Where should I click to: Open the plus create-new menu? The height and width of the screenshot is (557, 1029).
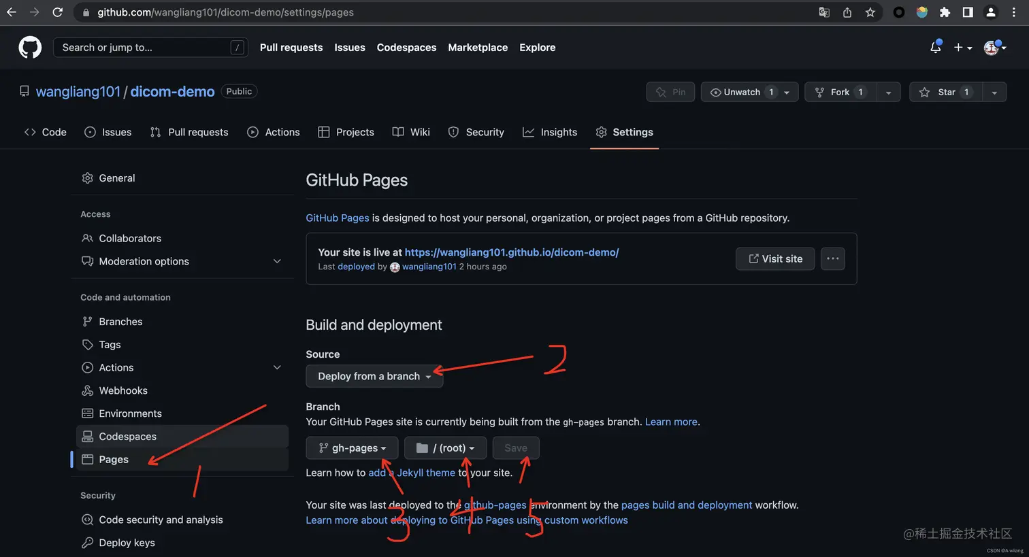[x=962, y=48]
